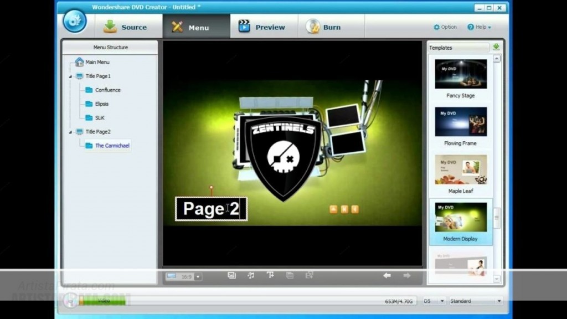Click the 653M/4.70G disc size text
The width and height of the screenshot is (567, 319).
399,301
